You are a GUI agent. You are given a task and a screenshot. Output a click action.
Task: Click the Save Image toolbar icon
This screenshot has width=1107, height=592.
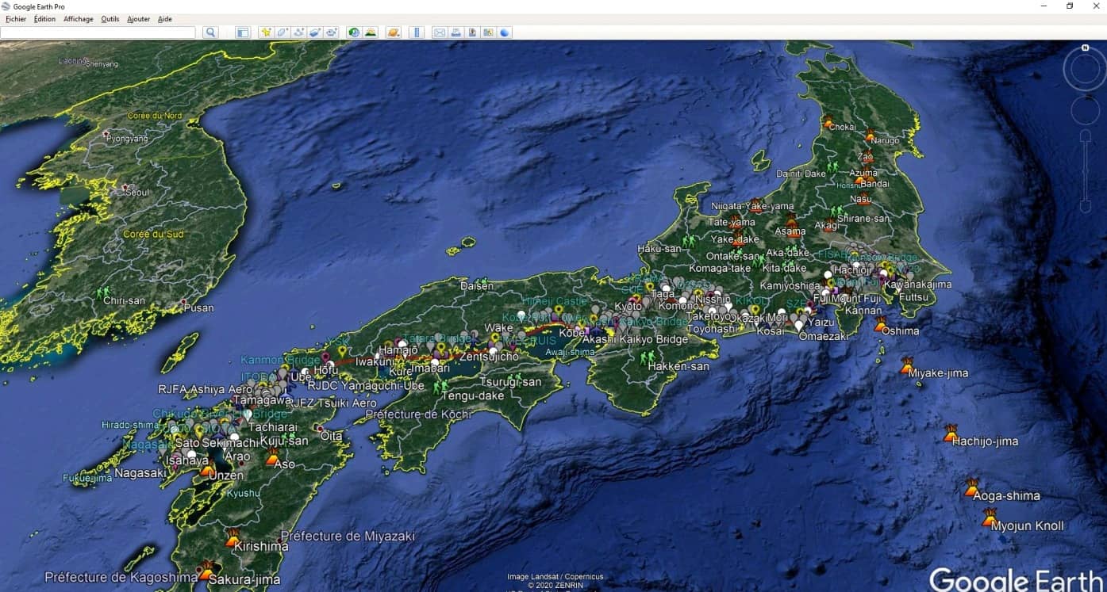[472, 32]
